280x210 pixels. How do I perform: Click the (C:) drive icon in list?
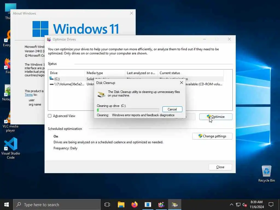pyautogui.click(x=52, y=78)
